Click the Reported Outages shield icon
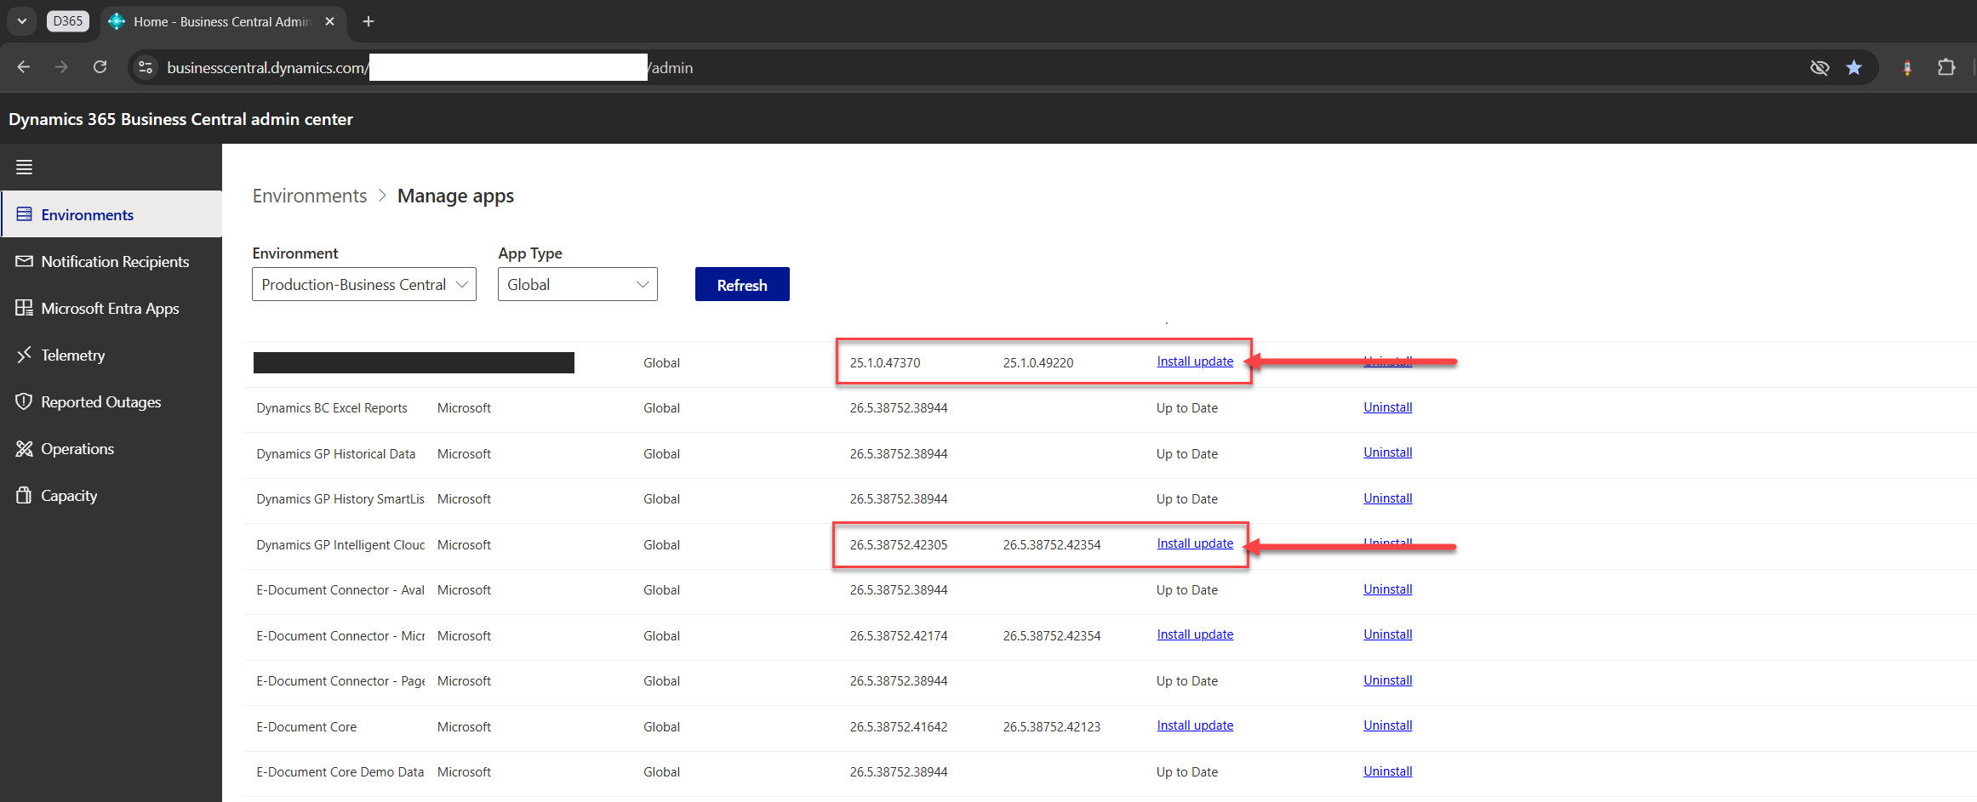The image size is (1977, 802). tap(24, 401)
